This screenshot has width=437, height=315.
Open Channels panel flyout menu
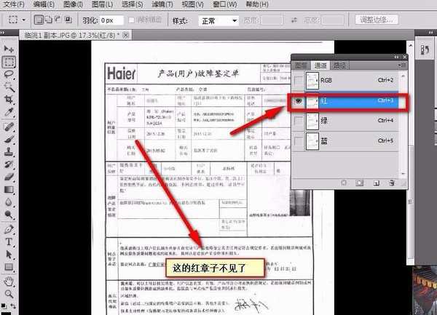[x=403, y=65]
